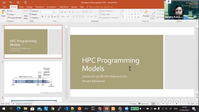Toggle the Notes pane in status bar
The width and height of the screenshot is (199, 112).
coord(133,104)
